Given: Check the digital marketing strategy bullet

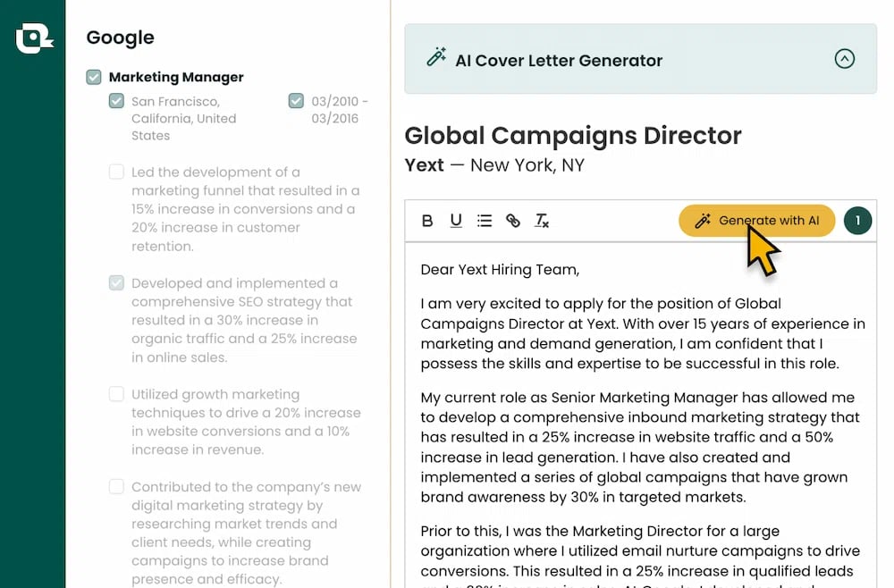Looking at the screenshot, I should click(x=116, y=486).
